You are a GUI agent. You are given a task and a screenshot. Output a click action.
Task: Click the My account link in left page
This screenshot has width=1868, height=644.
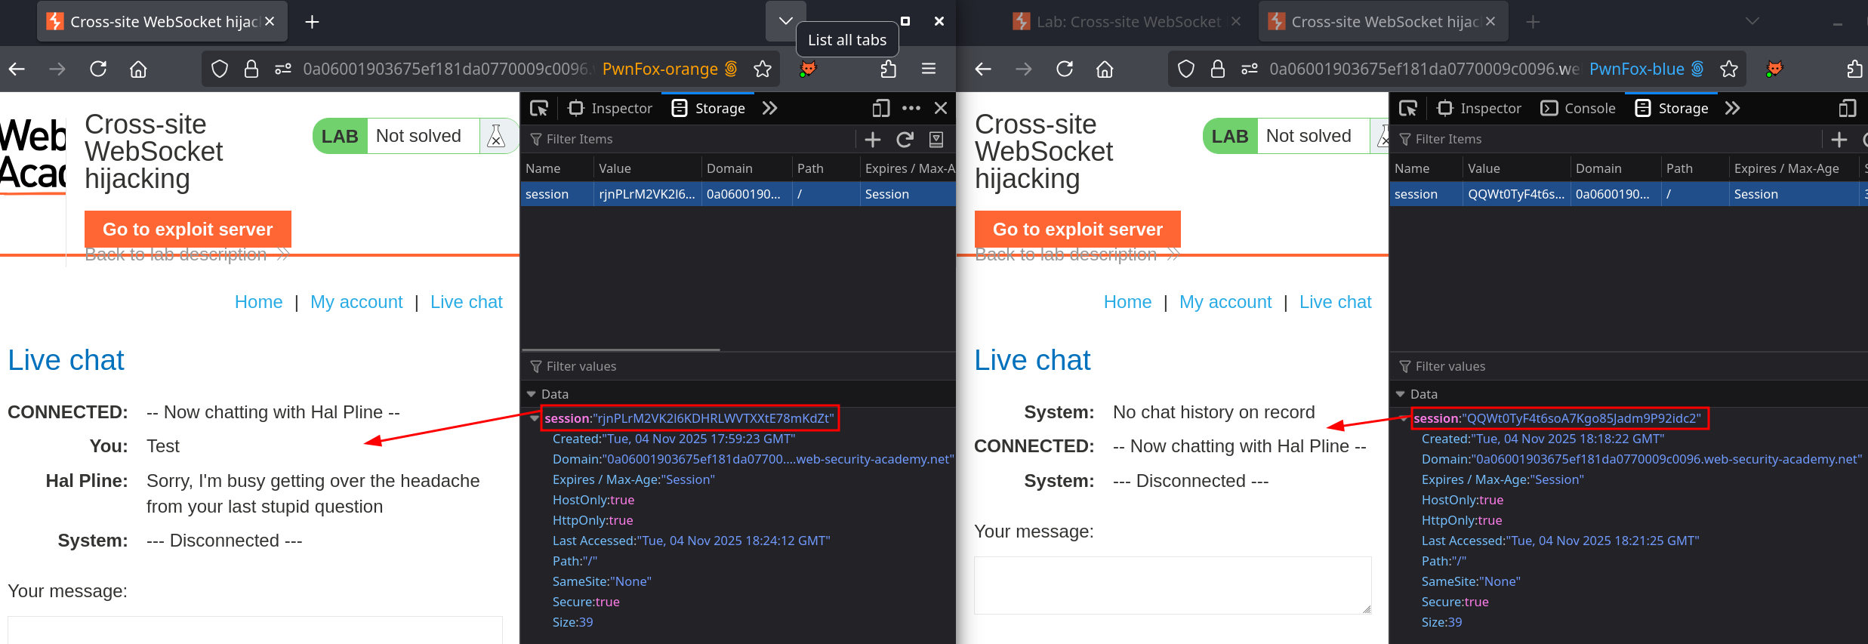tap(356, 302)
